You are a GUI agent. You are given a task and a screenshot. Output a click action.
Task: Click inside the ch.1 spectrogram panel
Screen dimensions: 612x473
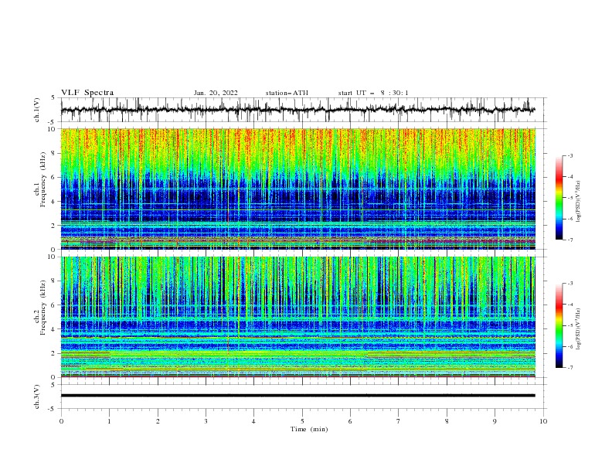click(298, 189)
